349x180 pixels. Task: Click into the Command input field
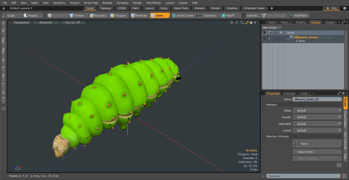click(303, 176)
